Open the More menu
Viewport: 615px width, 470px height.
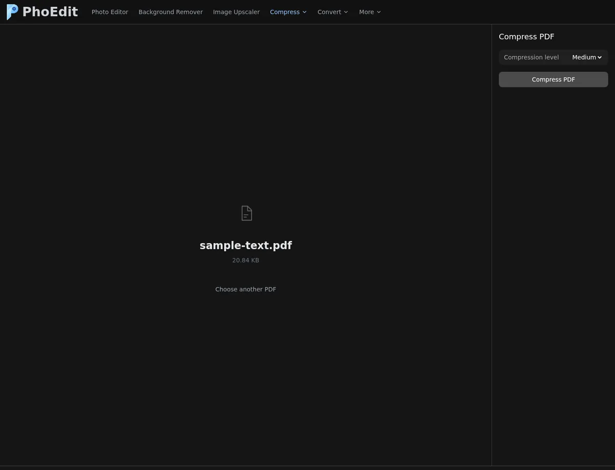click(x=370, y=12)
